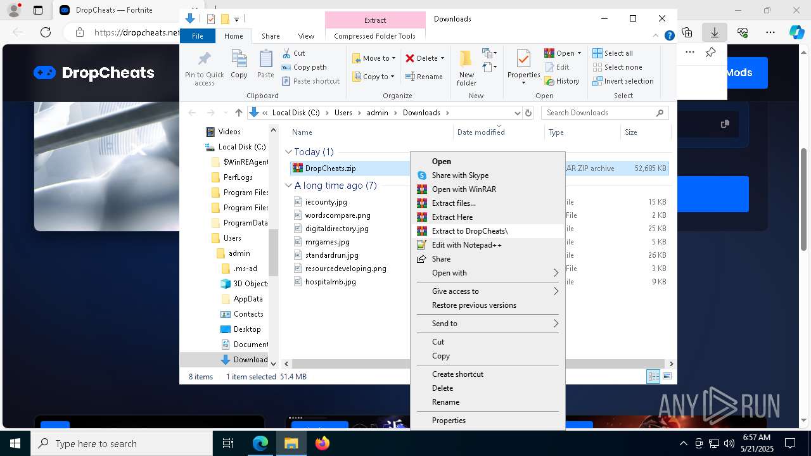The image size is (811, 456).
Task: Click the Details view button in status bar
Action: 653,377
